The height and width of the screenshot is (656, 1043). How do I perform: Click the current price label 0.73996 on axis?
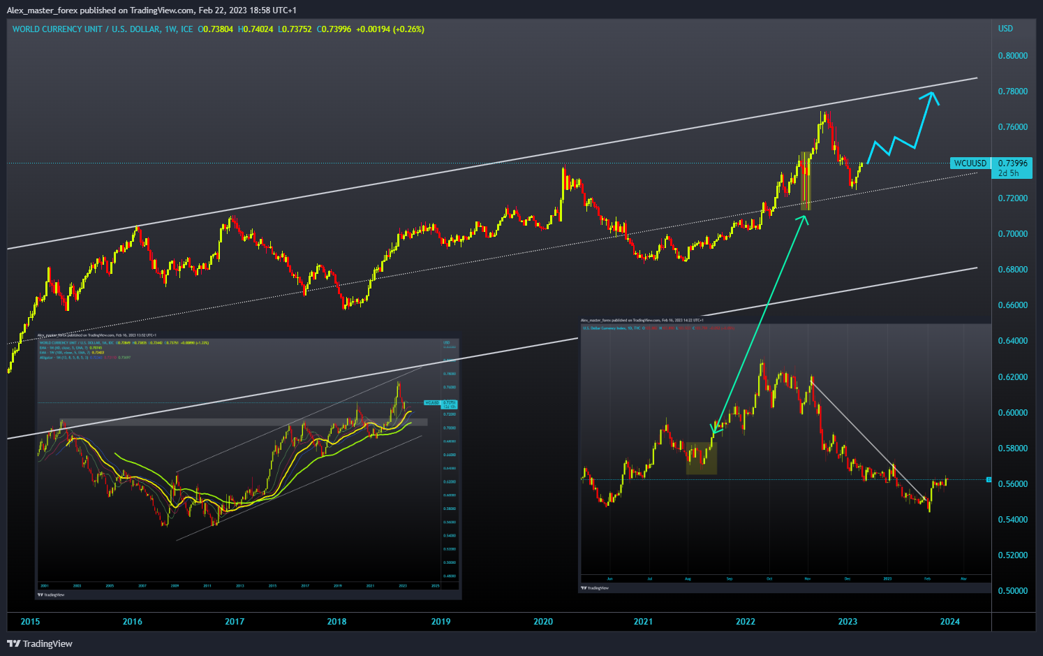tap(1012, 163)
